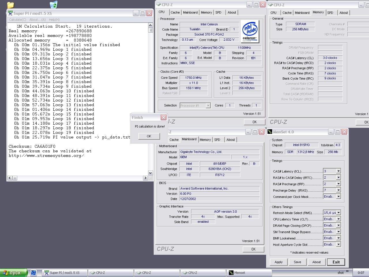Expand the RAS# Precharge (tRP) dropdown in MemSet
The width and height of the screenshot is (369, 277).
click(x=338, y=184)
